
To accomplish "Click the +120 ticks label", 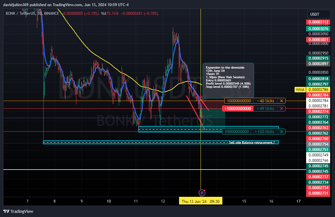I will click(x=264, y=132).
